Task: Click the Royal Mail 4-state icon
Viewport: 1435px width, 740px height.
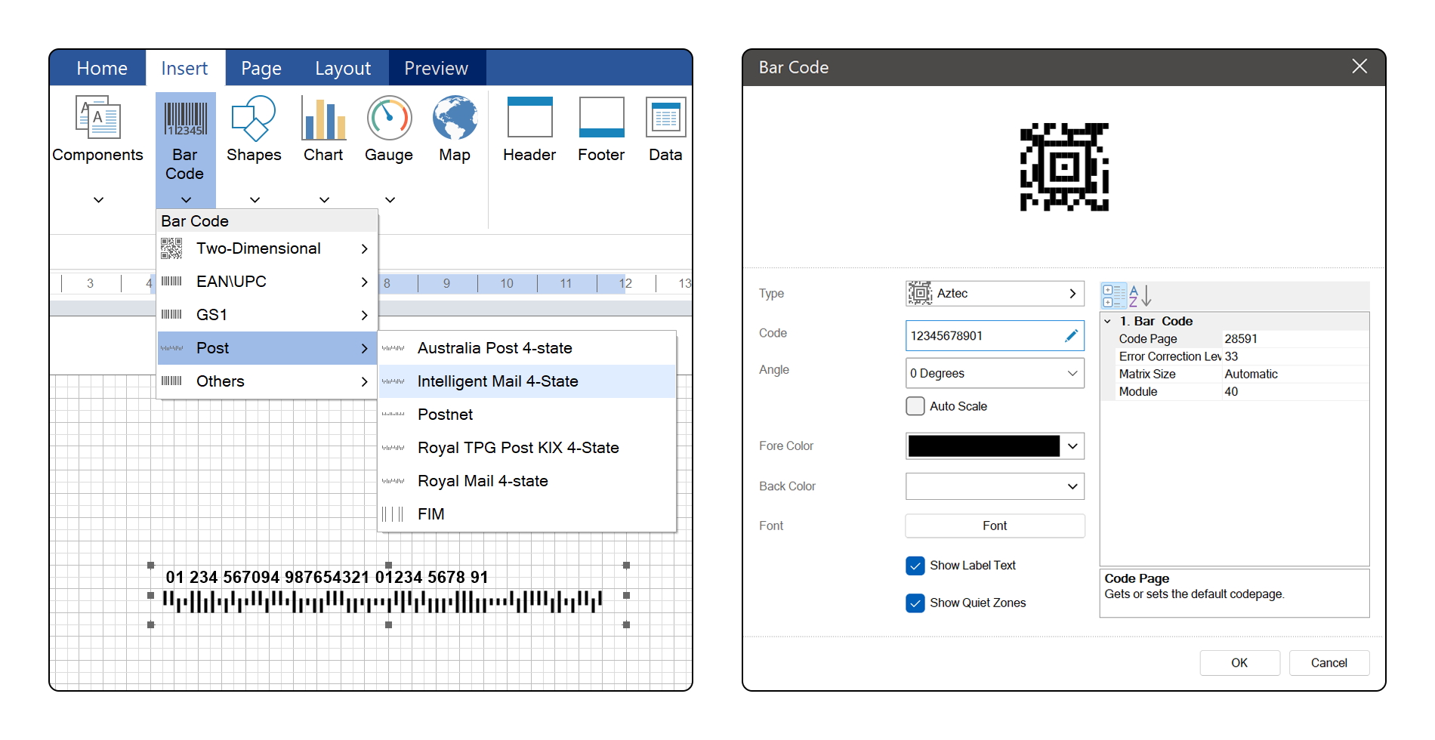Action: coord(393,481)
